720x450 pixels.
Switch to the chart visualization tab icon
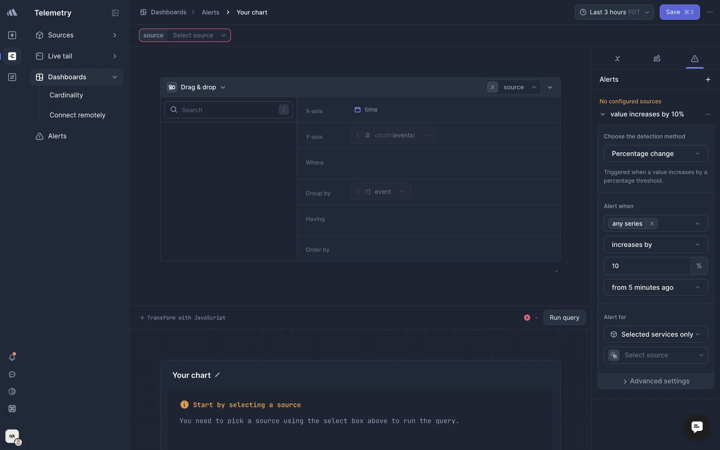657,58
